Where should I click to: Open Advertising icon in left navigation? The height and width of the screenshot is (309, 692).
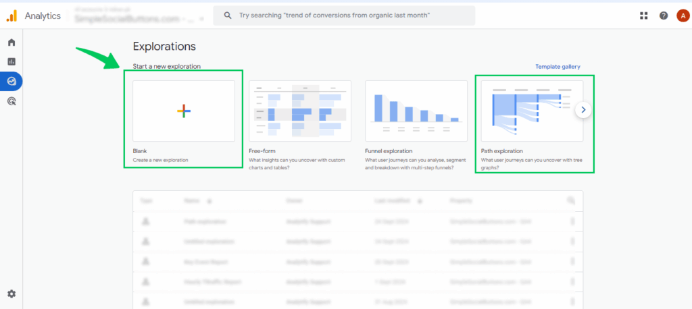11,101
